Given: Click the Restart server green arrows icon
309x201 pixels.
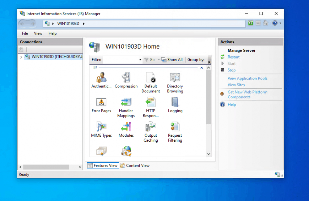Looking at the screenshot, I should [222, 57].
